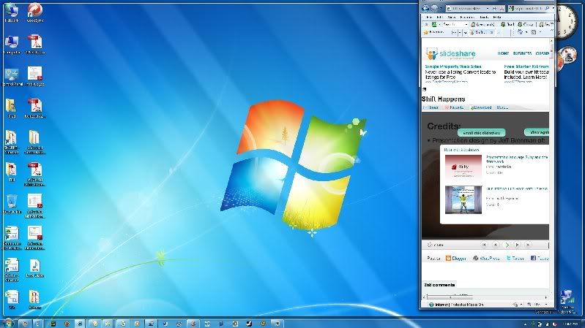This screenshot has width=585, height=328.
Task: Switch to the Download tab under Shift Happens
Action: tap(481, 107)
